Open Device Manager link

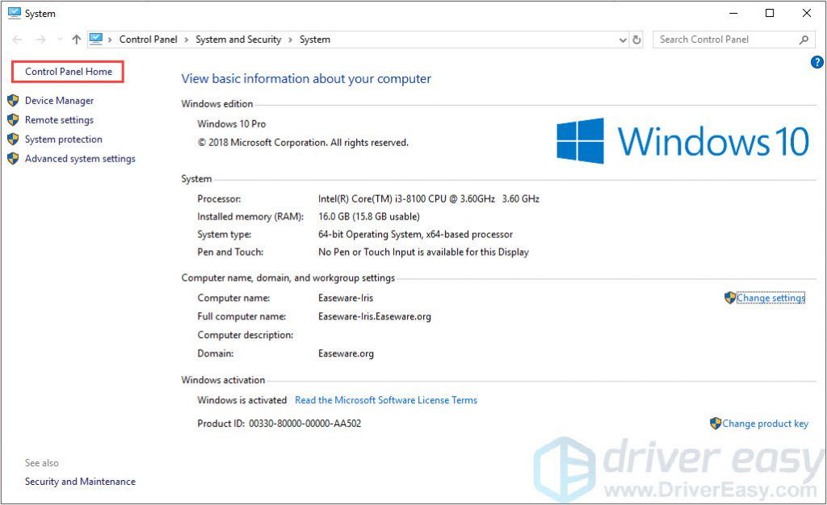pos(59,101)
